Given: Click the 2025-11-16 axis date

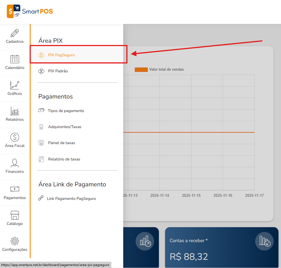Looking at the screenshot, I should click(x=223, y=195).
